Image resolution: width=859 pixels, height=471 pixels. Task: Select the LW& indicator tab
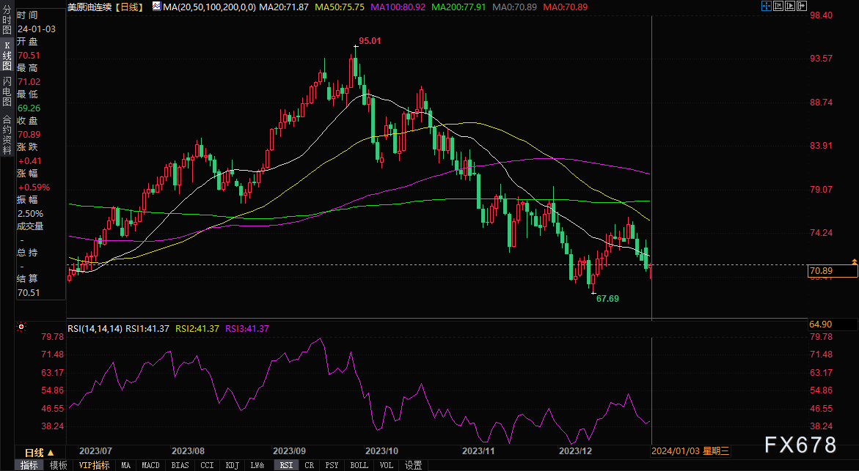(257, 466)
